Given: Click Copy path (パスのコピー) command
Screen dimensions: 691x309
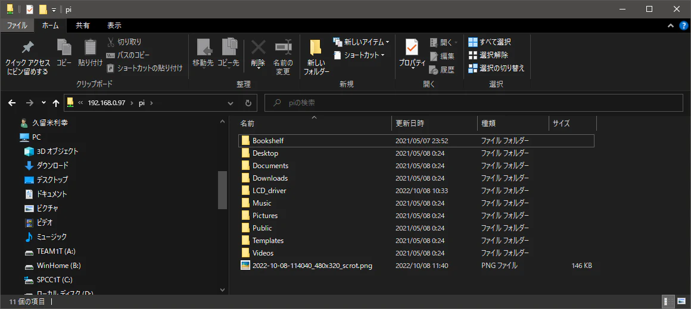Looking at the screenshot, I should 128,55.
